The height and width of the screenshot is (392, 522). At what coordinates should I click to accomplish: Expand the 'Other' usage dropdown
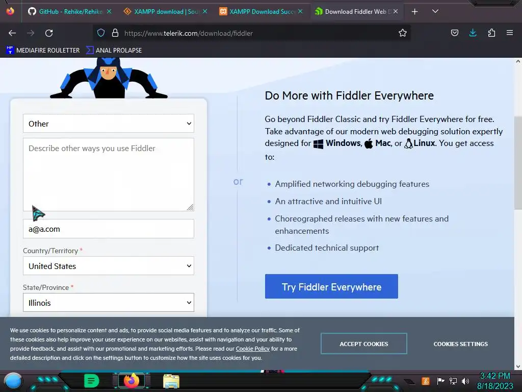click(109, 124)
